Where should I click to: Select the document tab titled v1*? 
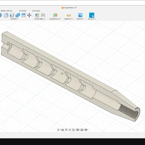point(69,8)
